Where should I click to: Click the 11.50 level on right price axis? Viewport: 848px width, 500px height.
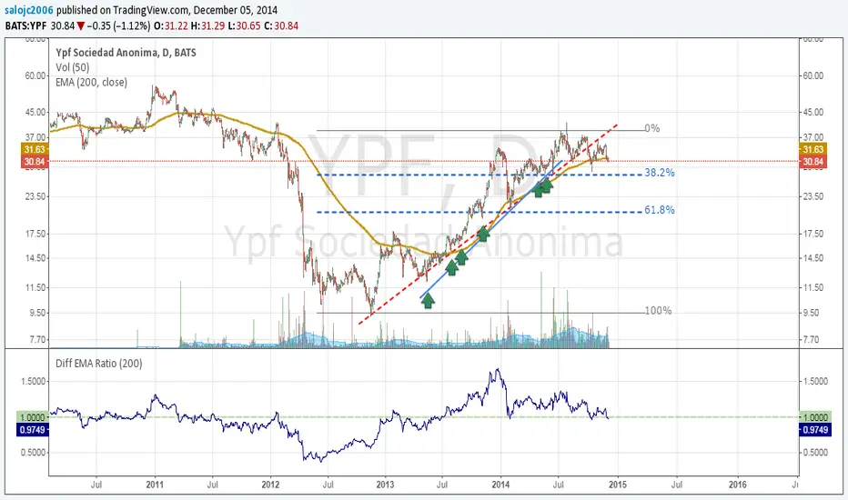coord(813,288)
